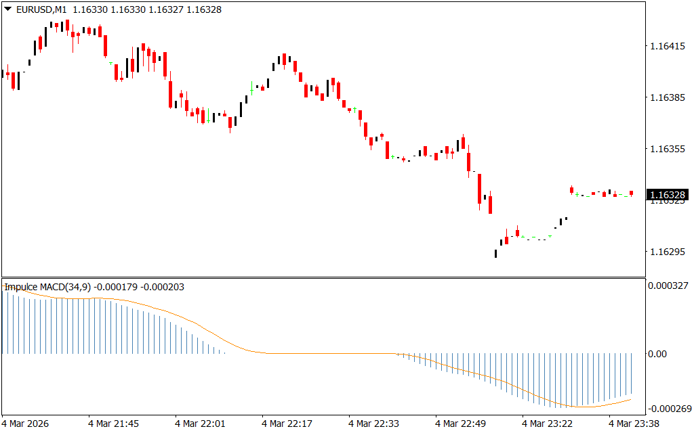Click the 4 Mar 23:22 time marker
694x433 pixels.
tap(547, 424)
